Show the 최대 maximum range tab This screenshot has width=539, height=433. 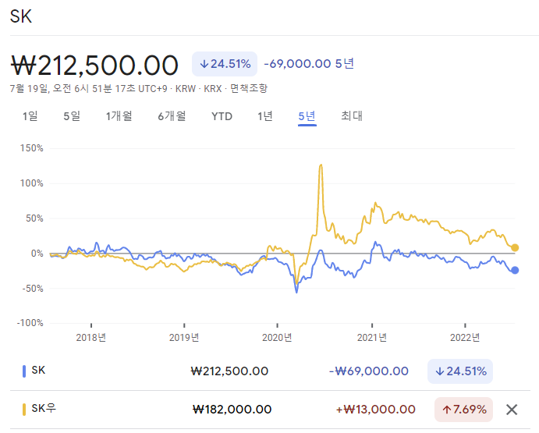tap(351, 116)
